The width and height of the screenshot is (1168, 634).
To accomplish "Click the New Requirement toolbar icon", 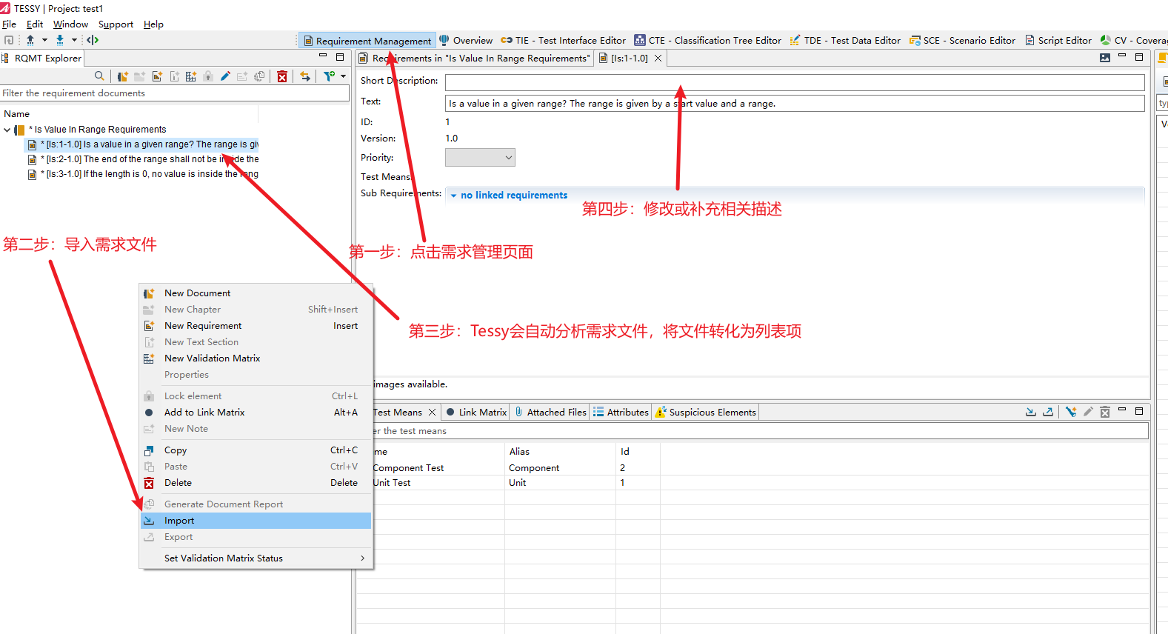I will (157, 76).
